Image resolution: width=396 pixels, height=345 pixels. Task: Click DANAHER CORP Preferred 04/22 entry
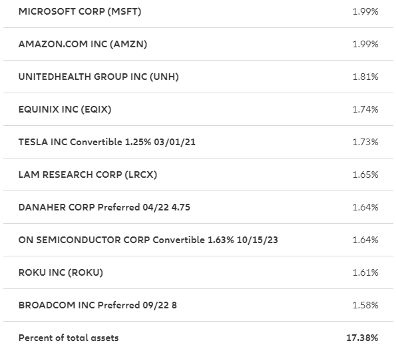(x=104, y=207)
